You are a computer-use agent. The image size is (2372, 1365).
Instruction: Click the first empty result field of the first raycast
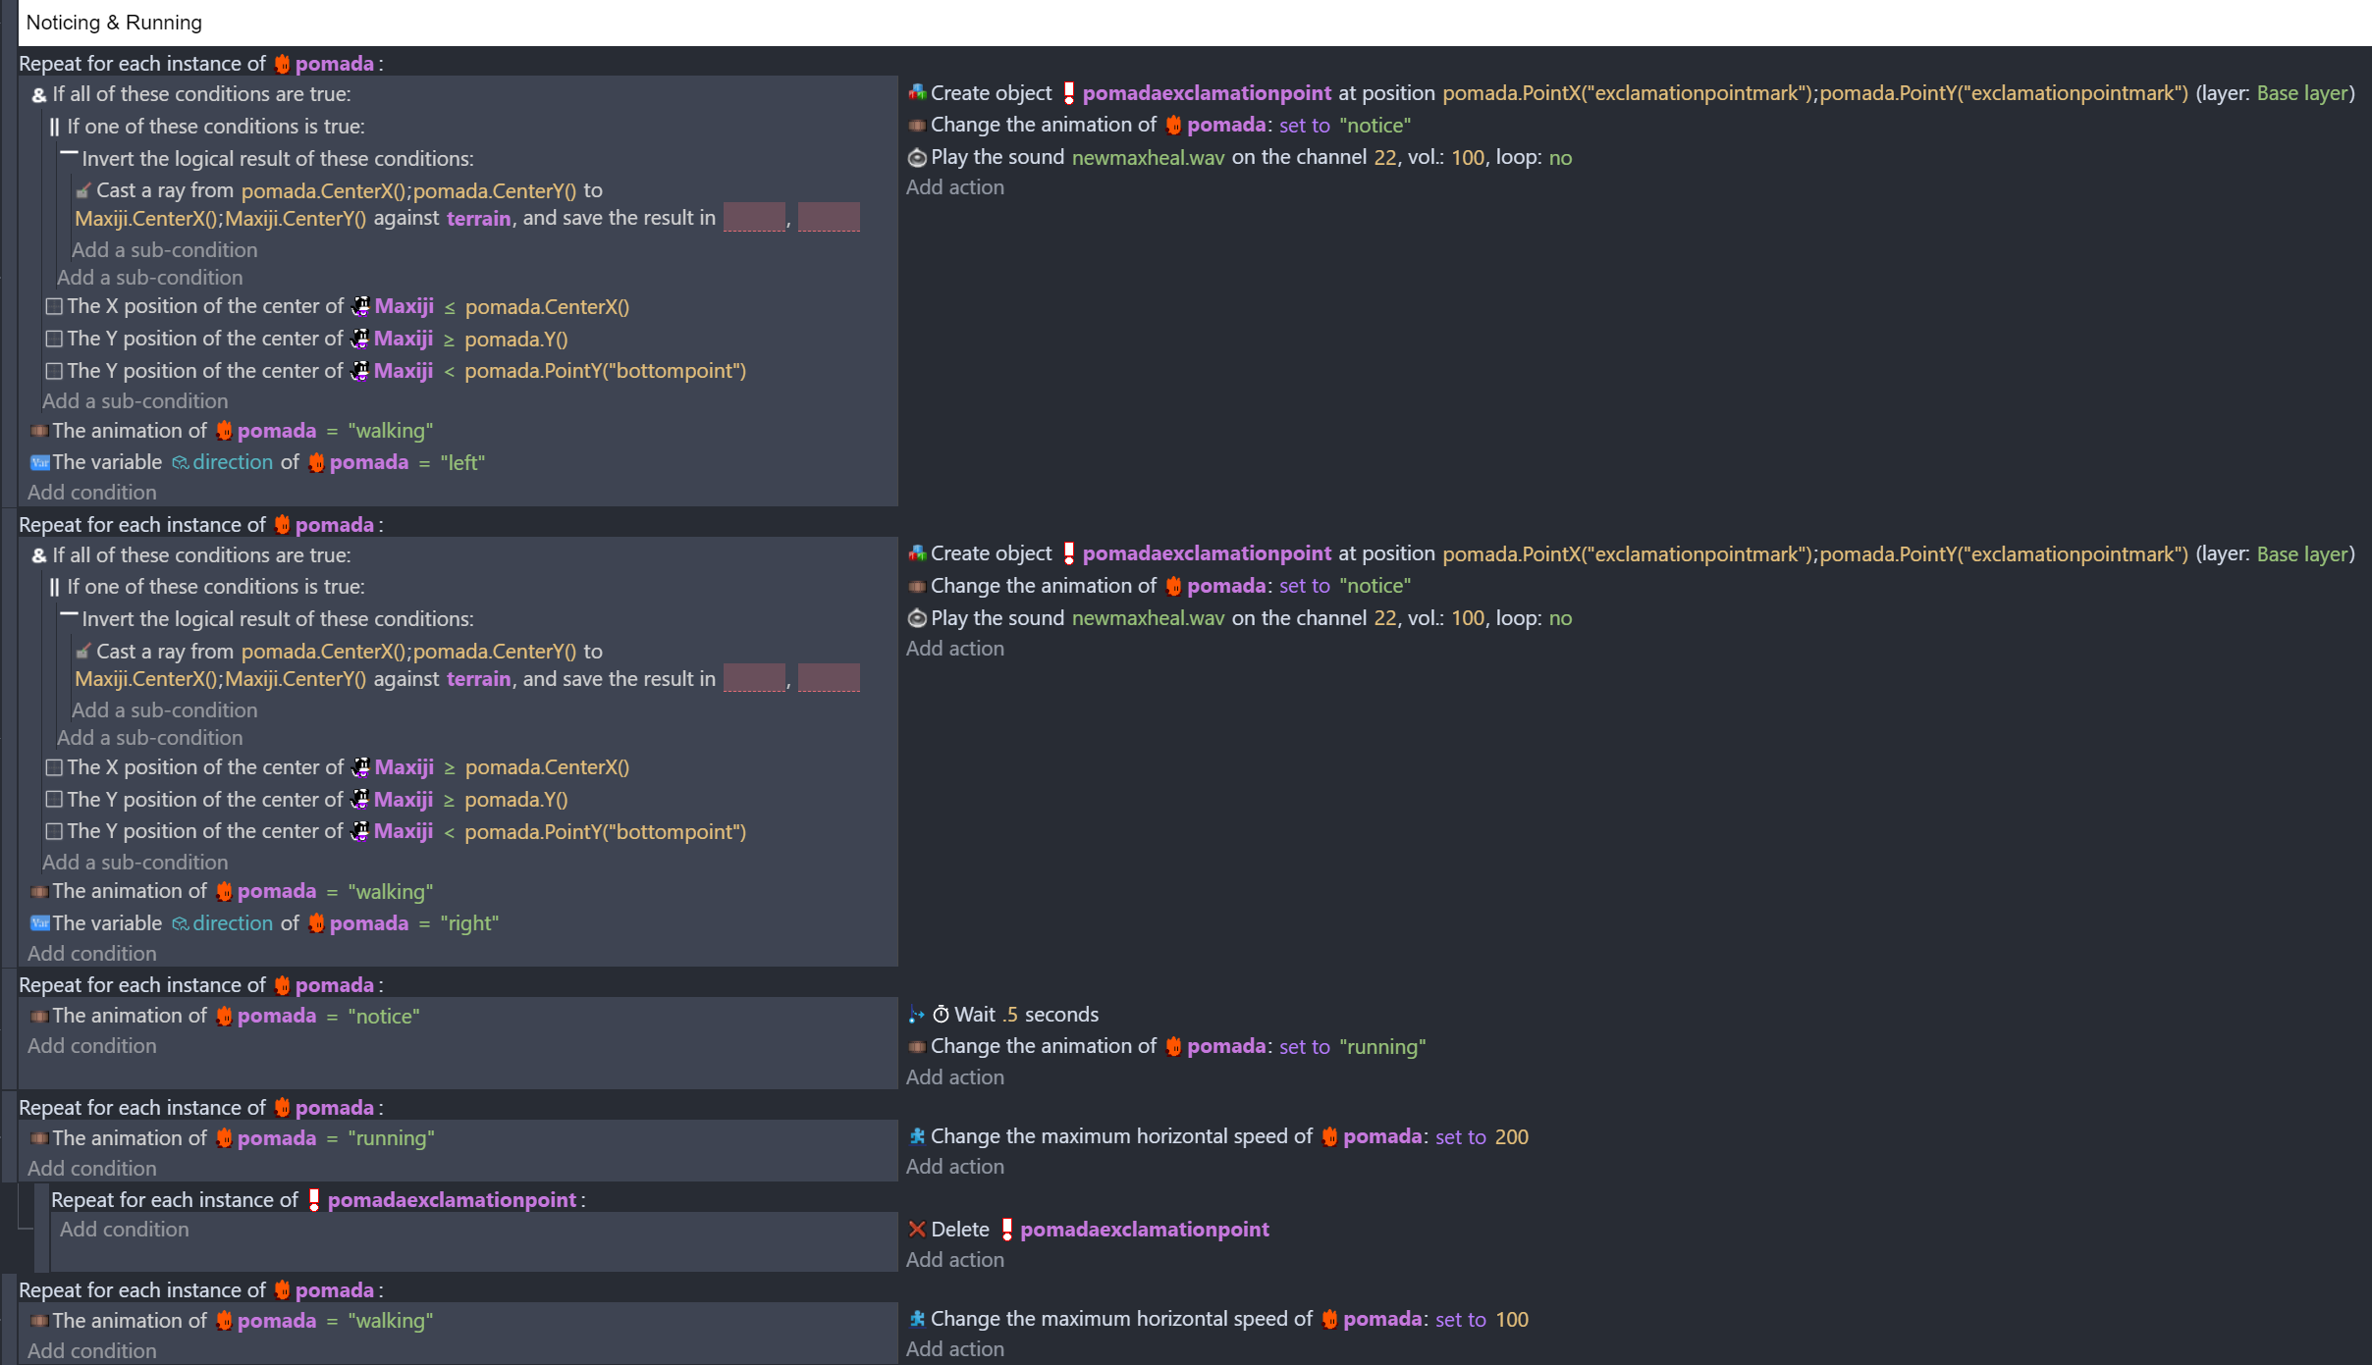753,218
